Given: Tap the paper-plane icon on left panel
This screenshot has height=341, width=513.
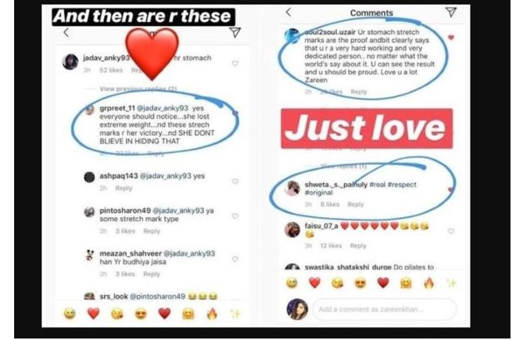Looking at the screenshot, I should pyautogui.click(x=235, y=32).
